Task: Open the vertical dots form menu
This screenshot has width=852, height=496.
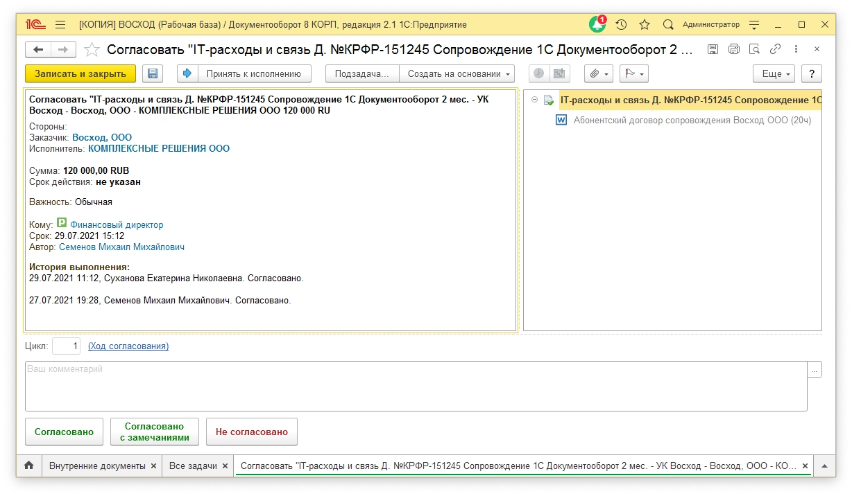Action: 796,49
